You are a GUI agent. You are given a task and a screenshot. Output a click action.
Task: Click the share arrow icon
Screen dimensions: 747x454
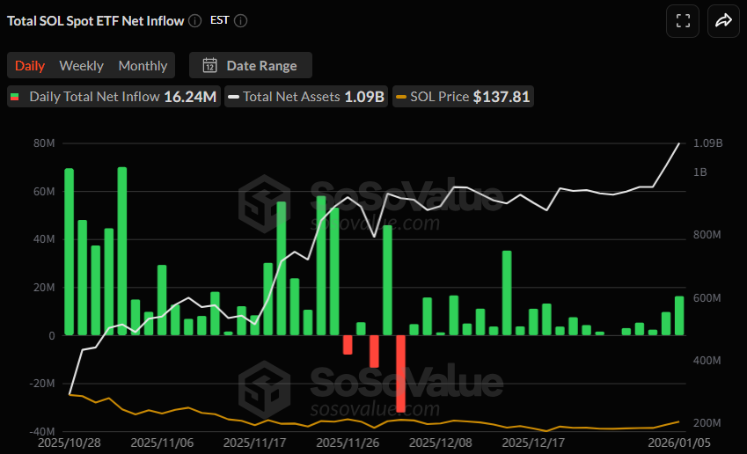click(723, 21)
